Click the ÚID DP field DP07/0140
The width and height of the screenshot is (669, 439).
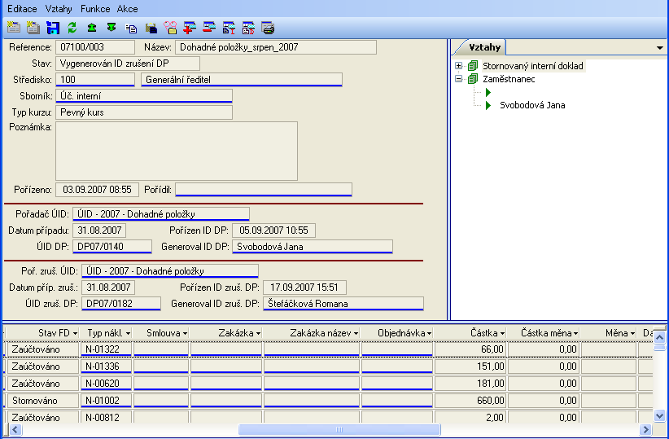click(x=112, y=247)
